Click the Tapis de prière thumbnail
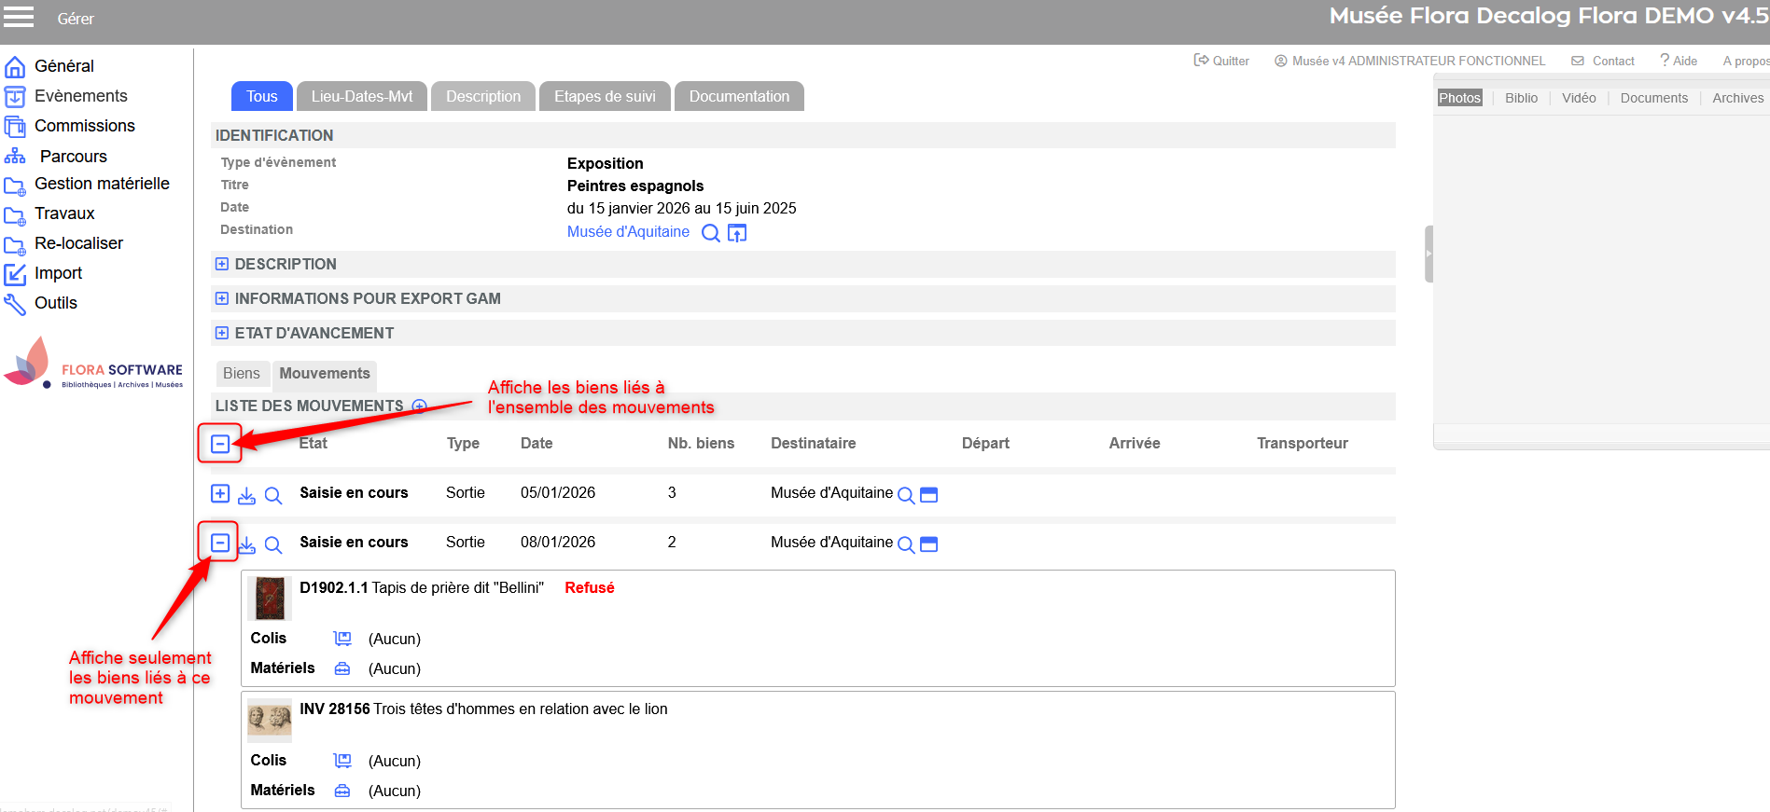 tap(270, 598)
